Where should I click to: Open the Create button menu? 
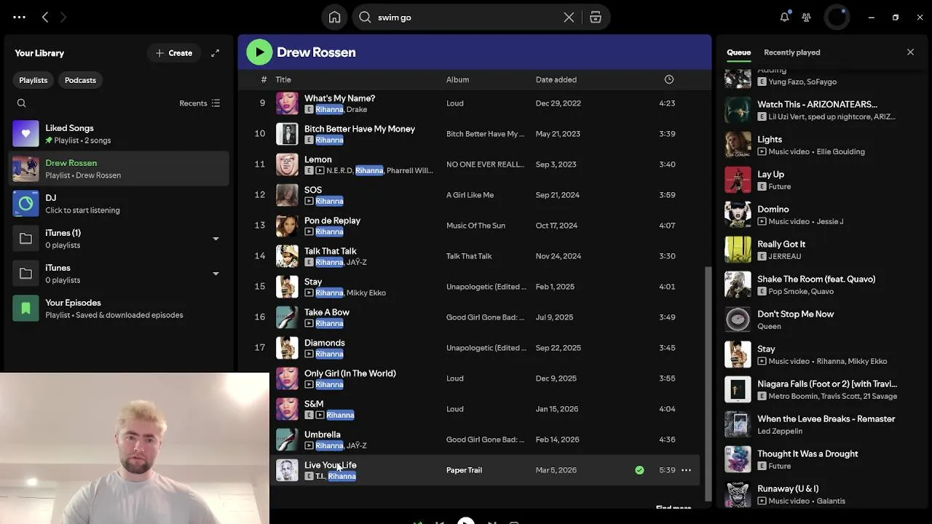[174, 53]
